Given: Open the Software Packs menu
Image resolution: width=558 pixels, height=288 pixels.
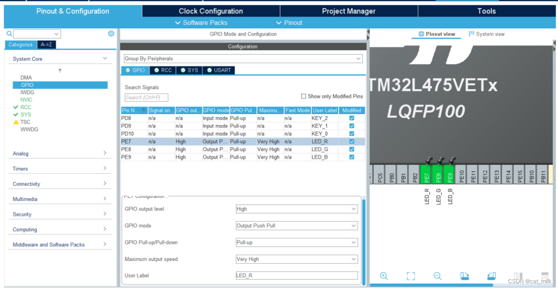Looking at the screenshot, I should (201, 23).
